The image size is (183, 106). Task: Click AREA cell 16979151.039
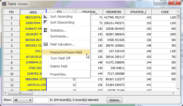tap(33, 85)
